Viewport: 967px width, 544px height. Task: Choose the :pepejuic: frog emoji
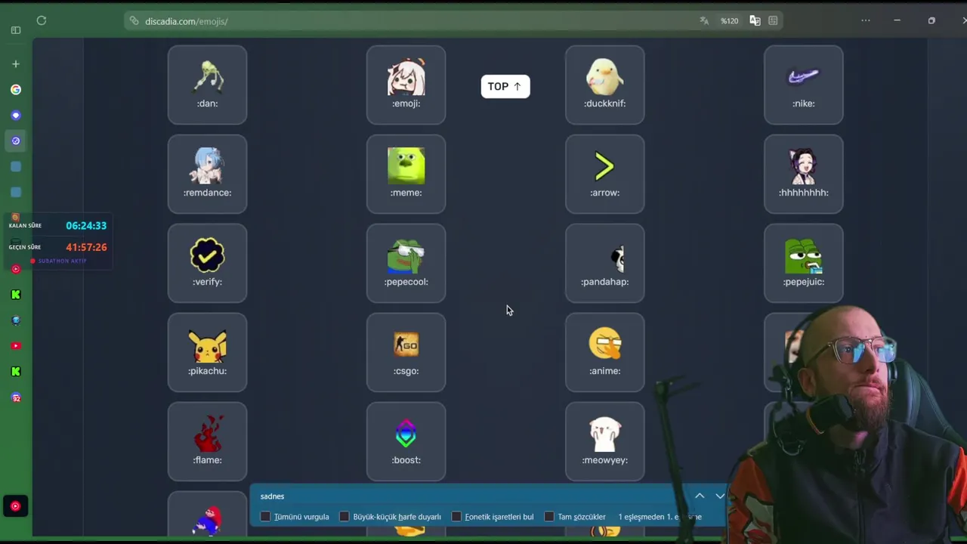(x=803, y=263)
